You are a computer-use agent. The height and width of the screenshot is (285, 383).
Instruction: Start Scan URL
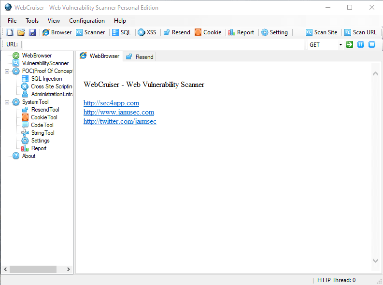[x=360, y=32]
